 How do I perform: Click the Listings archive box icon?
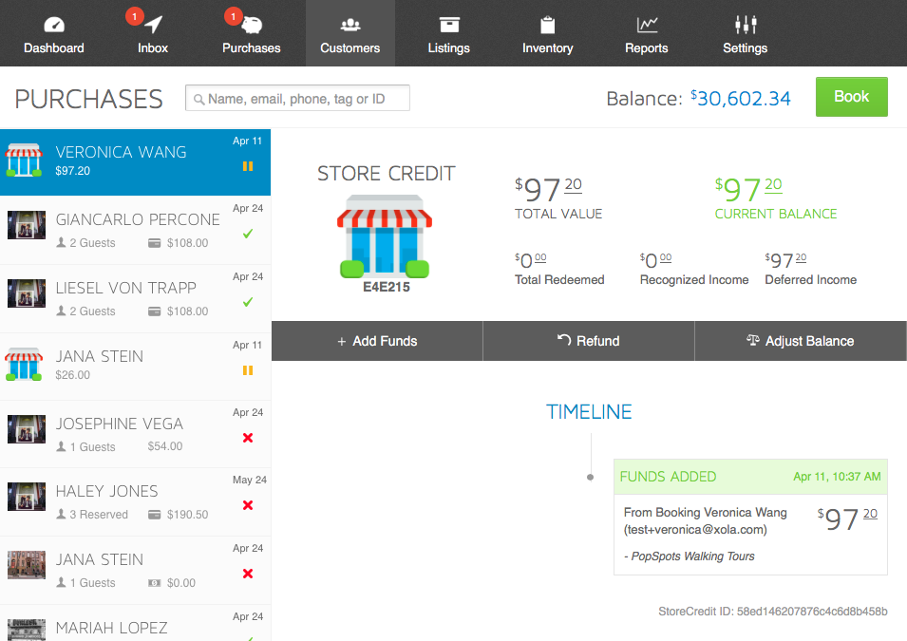pyautogui.click(x=449, y=25)
